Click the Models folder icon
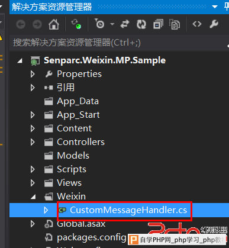Image resolution: width=229 pixels, height=248 pixels. 49,156
